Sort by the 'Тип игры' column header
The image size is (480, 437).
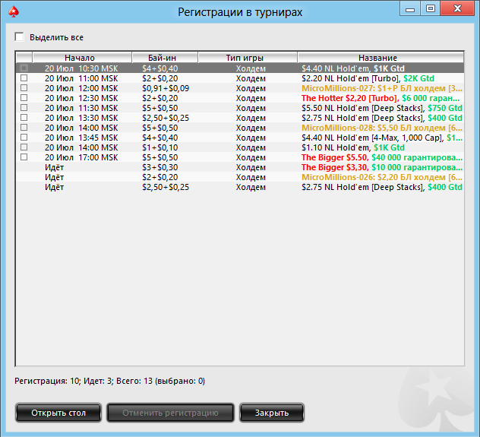tap(248, 58)
